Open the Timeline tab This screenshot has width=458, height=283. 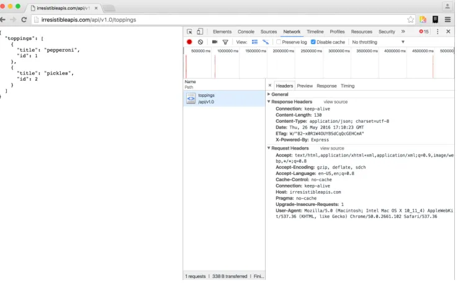tap(315, 32)
